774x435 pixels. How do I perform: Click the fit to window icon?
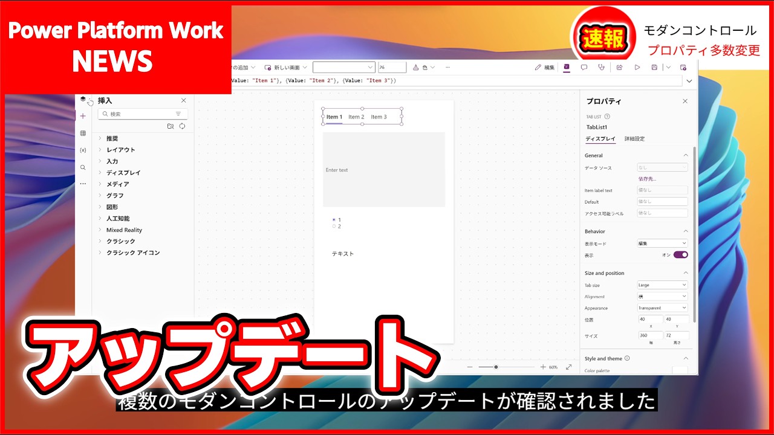coord(568,367)
